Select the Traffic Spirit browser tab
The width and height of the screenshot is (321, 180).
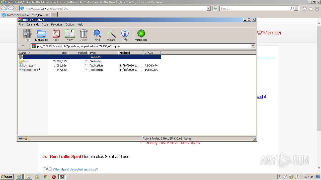(25, 15)
